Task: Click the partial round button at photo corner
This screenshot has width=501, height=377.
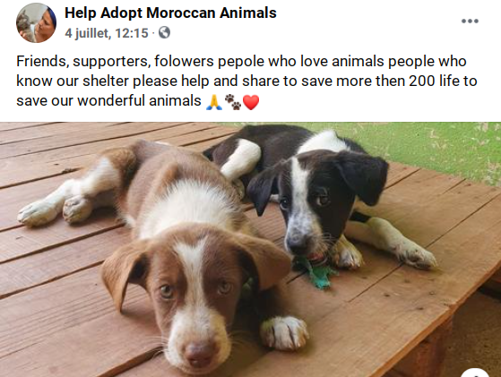Action: tap(475, 373)
